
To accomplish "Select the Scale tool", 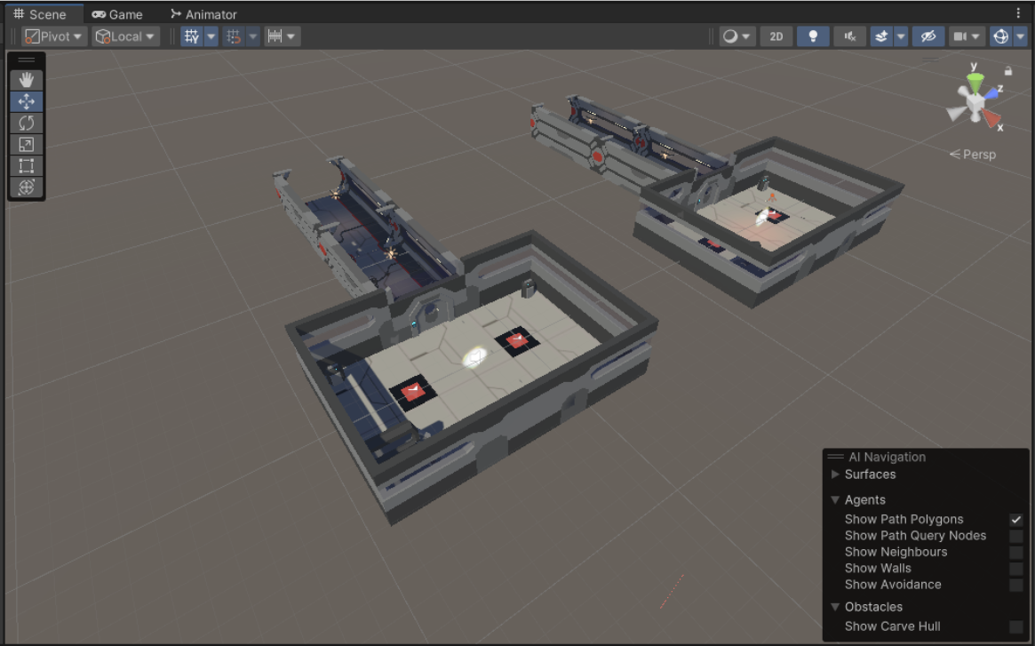I will pos(27,144).
